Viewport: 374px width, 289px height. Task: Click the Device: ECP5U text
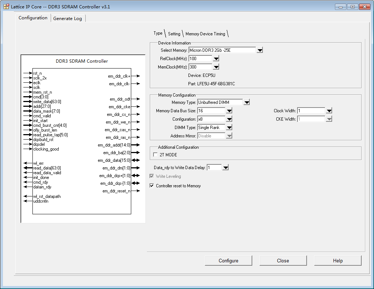click(x=202, y=75)
